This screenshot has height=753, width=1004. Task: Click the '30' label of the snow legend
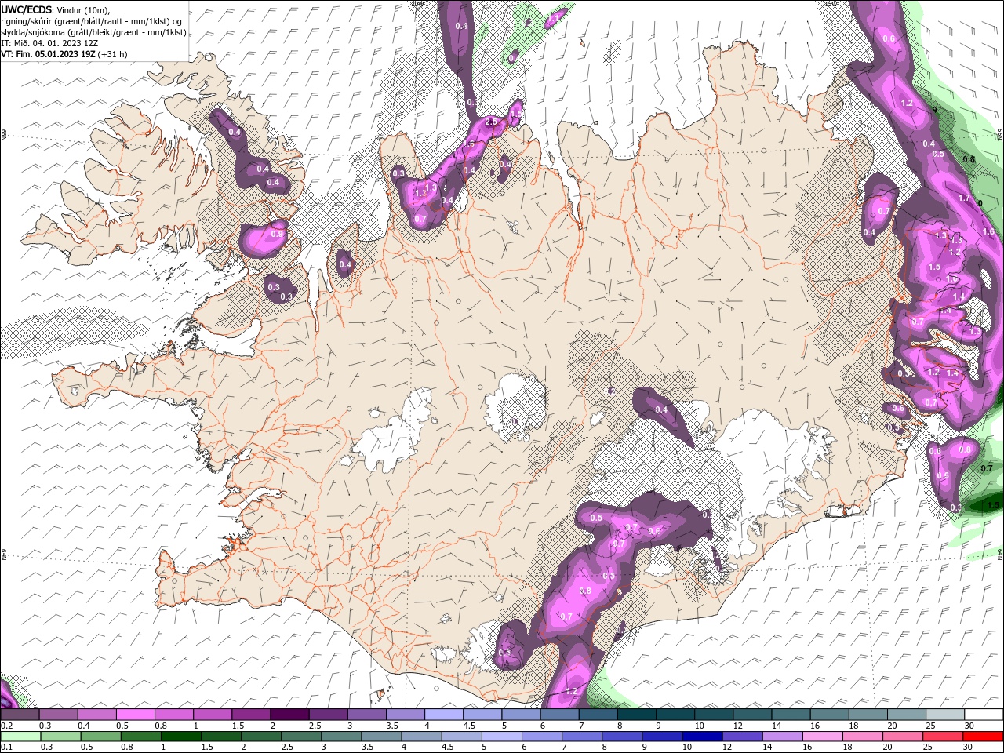click(x=969, y=726)
